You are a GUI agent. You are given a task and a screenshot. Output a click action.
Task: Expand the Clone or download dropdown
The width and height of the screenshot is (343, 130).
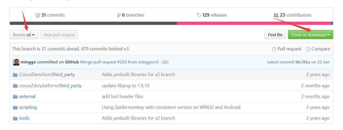coord(310,35)
